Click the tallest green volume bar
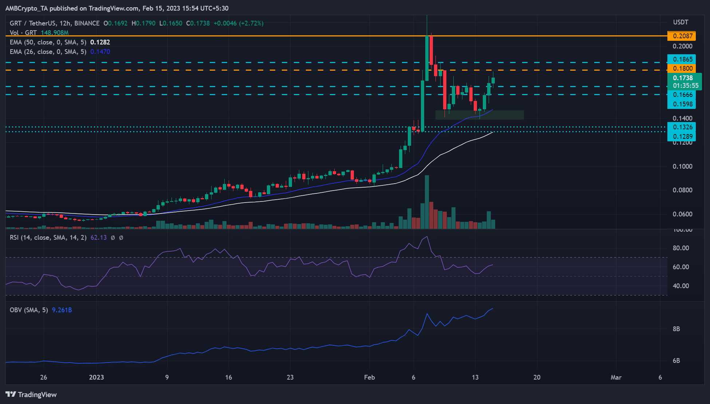The image size is (710, 404). [427, 202]
